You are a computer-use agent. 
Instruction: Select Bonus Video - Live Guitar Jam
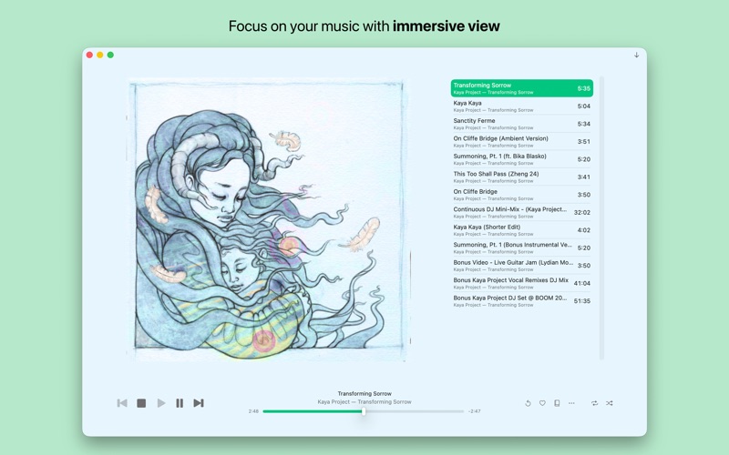pyautogui.click(x=521, y=266)
